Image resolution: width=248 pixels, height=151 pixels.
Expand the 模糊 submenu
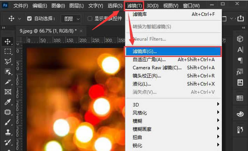coord(173,121)
